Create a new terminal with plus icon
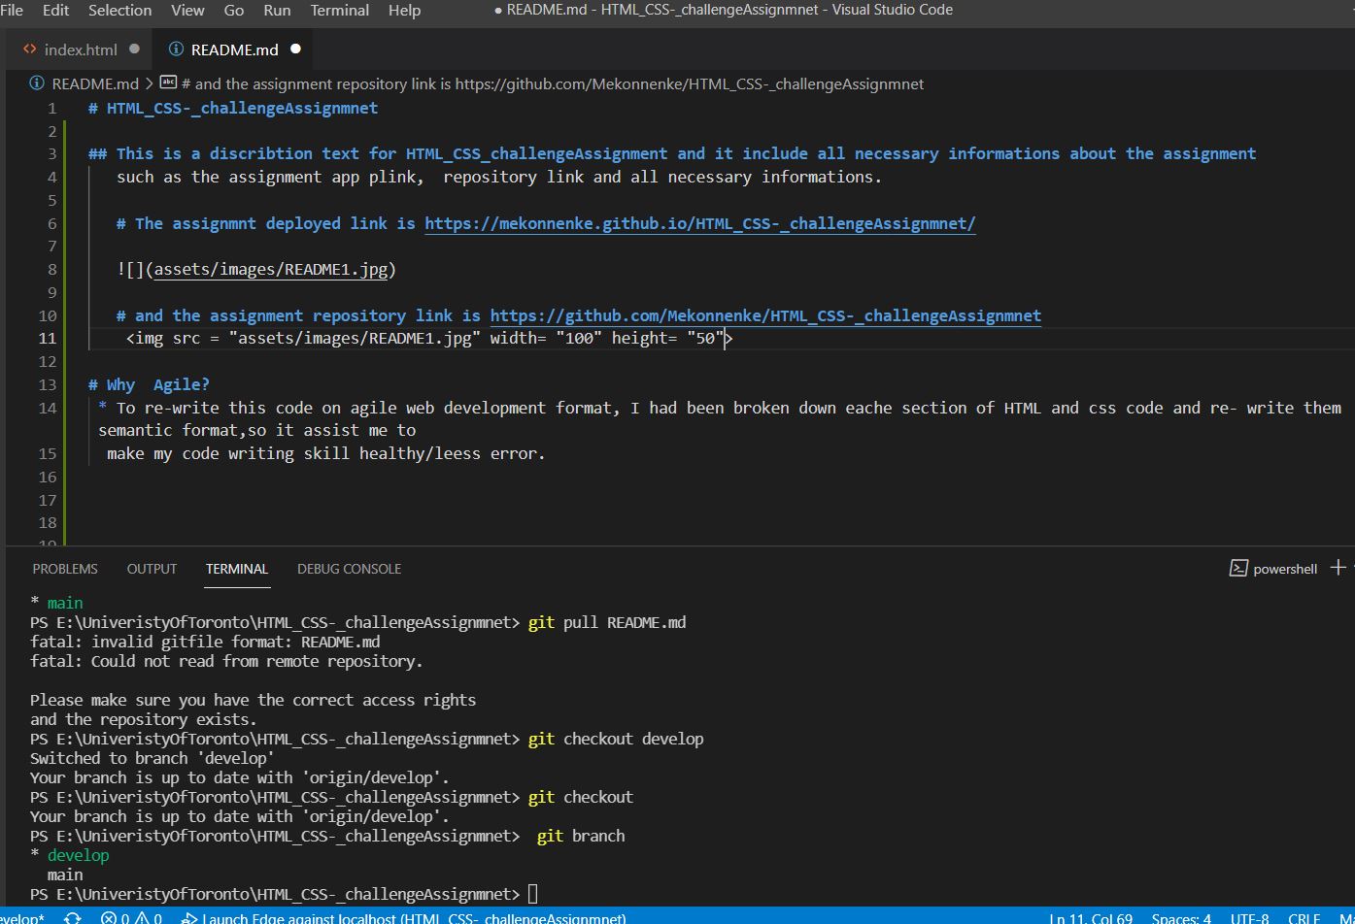Screen dimensions: 1355x924 click(x=1338, y=568)
